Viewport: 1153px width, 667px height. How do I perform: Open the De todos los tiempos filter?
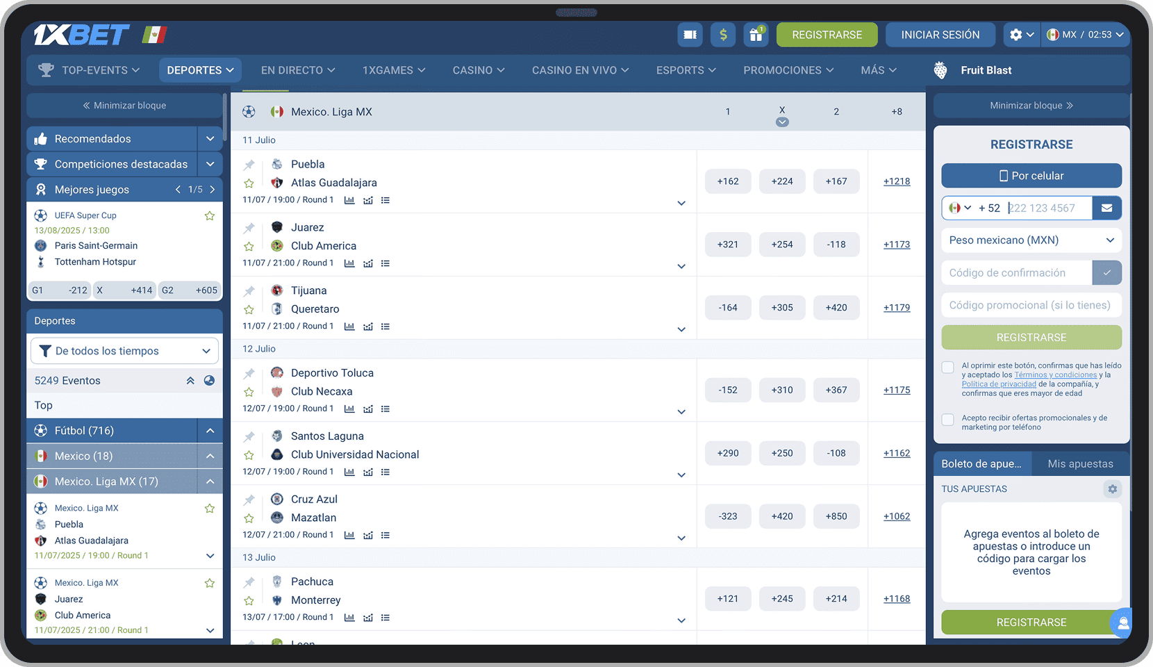[x=124, y=351]
